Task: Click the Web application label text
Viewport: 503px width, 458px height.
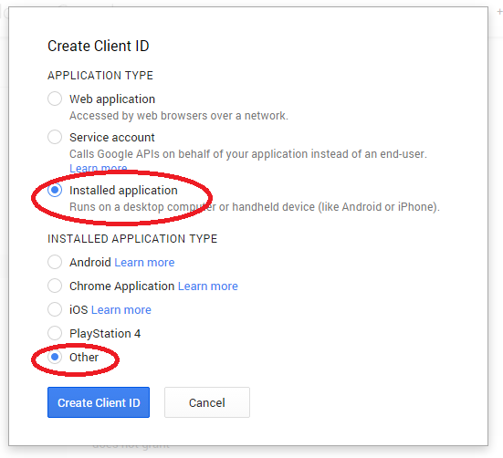Action: pyautogui.click(x=112, y=99)
